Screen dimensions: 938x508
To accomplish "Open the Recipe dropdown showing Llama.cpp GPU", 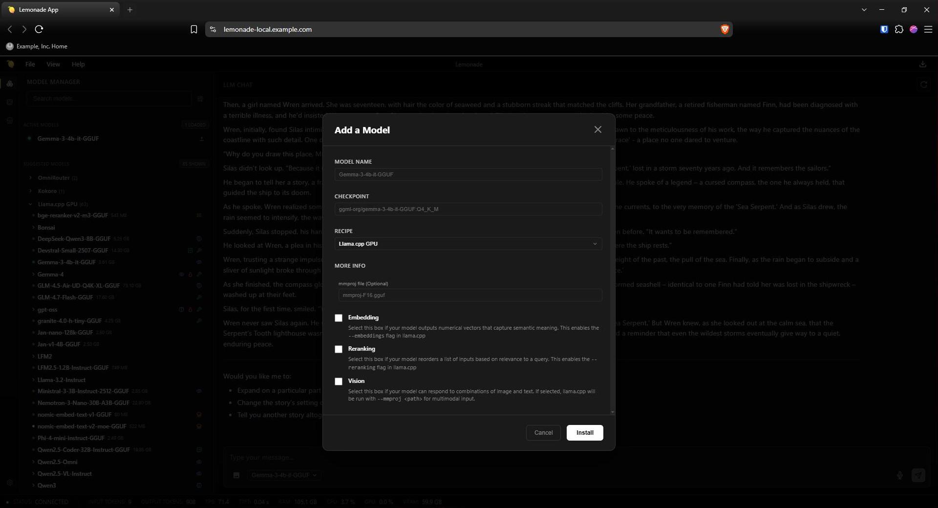I will [x=468, y=244].
